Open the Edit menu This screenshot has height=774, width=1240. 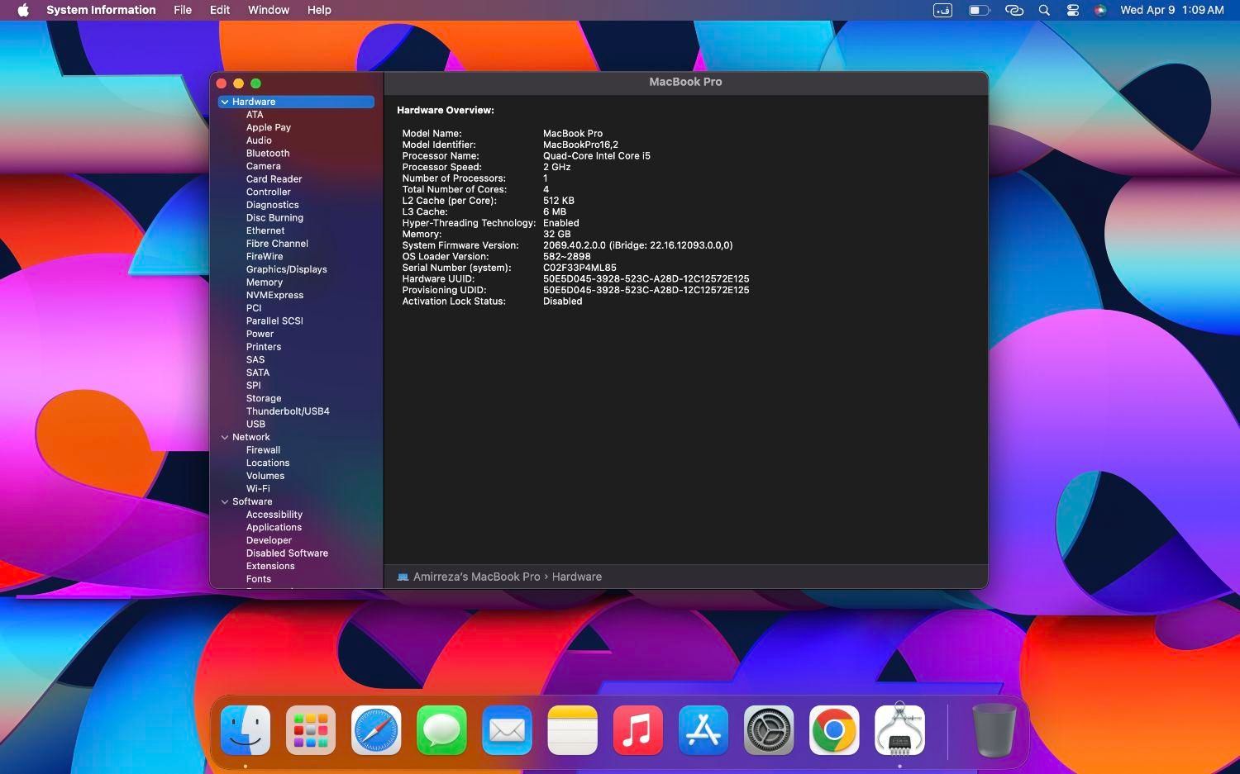point(220,10)
